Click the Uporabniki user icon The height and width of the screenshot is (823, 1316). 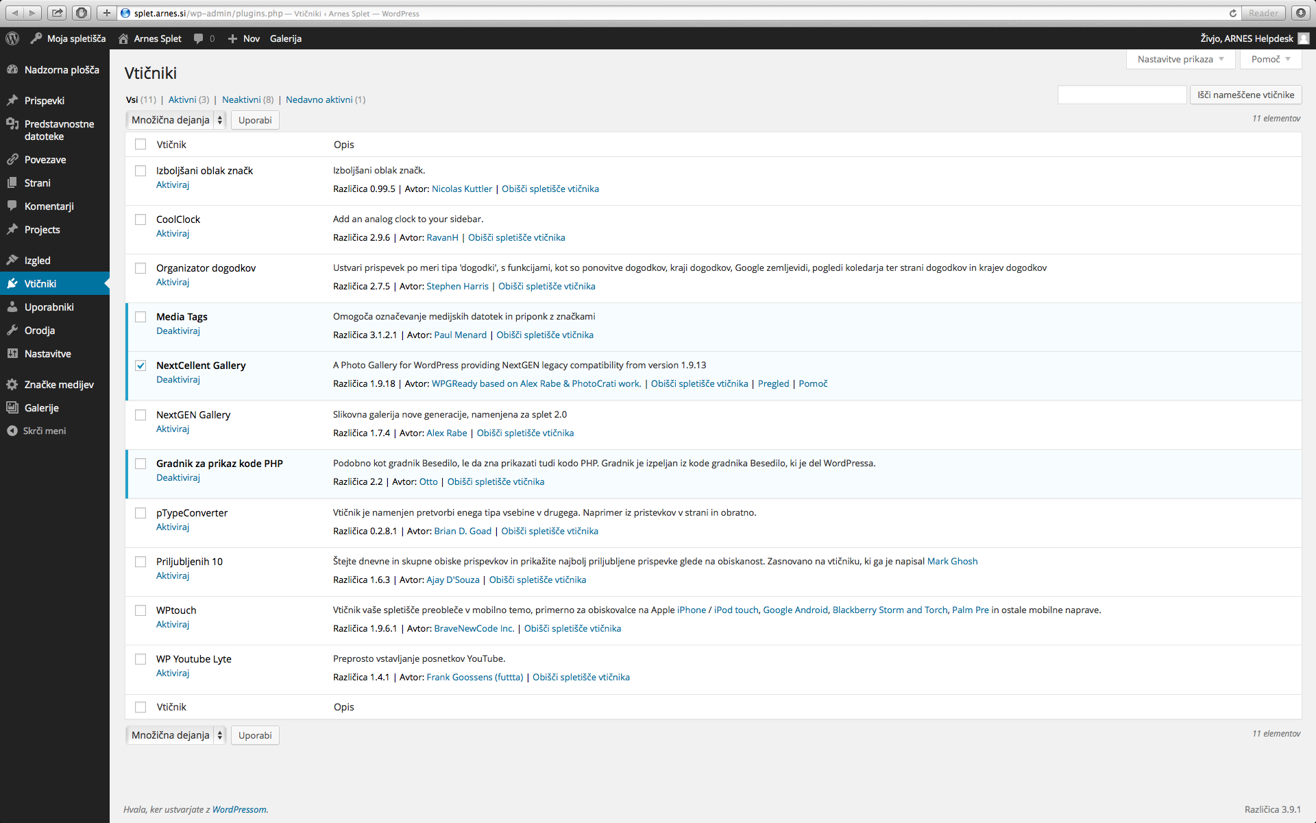point(12,307)
